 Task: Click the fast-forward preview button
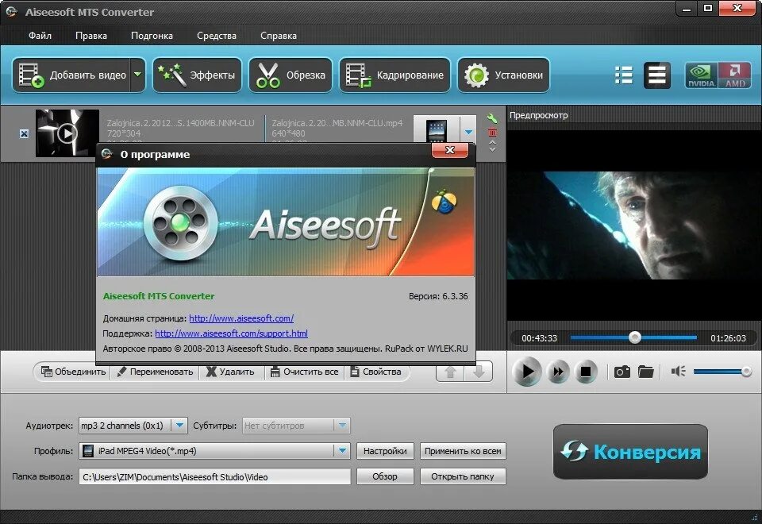pos(558,372)
